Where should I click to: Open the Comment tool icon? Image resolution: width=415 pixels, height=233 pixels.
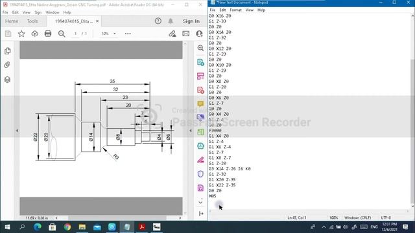200,104
